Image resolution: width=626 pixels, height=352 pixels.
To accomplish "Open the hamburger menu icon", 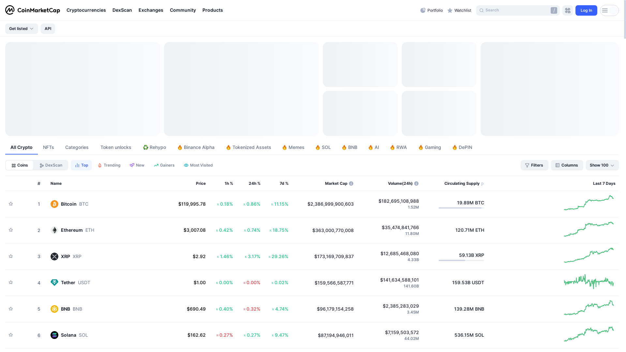I will pos(605,10).
